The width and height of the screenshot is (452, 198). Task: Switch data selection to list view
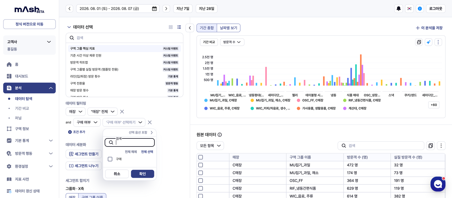(179, 27)
